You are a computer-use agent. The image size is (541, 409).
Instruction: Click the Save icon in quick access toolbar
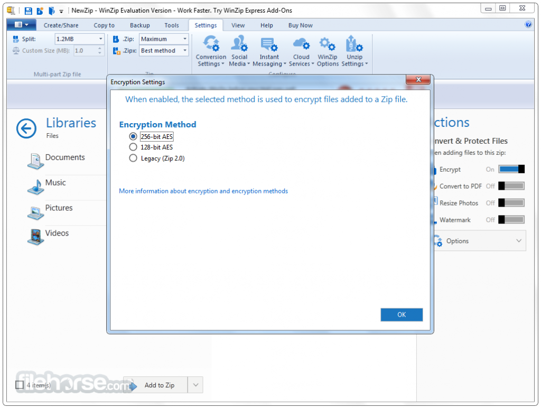pyautogui.click(x=29, y=11)
